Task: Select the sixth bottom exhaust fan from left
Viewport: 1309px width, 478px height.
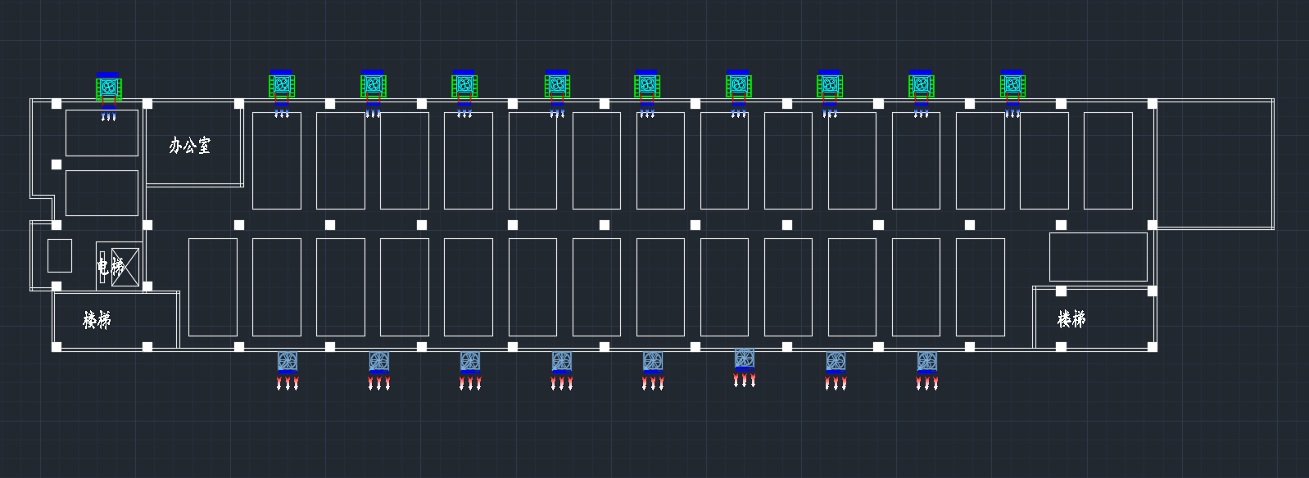Action: point(744,358)
